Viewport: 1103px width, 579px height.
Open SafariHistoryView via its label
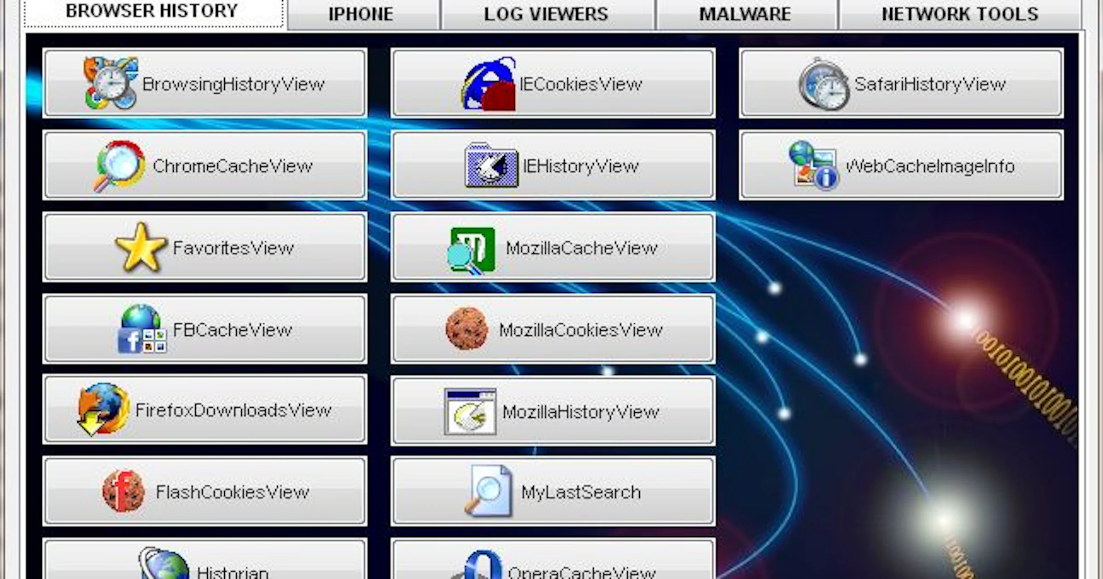(930, 85)
